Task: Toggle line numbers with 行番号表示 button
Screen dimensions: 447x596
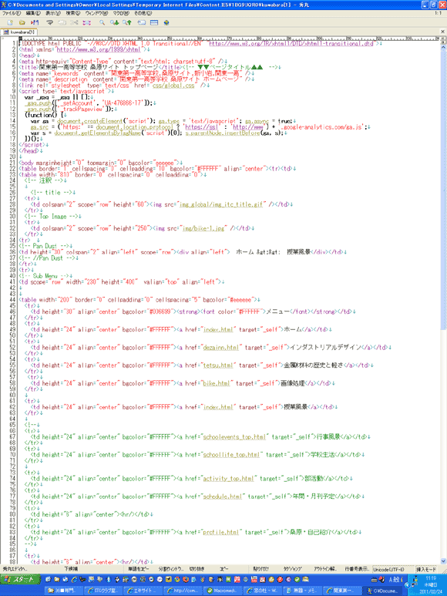Action: pyautogui.click(x=357, y=569)
